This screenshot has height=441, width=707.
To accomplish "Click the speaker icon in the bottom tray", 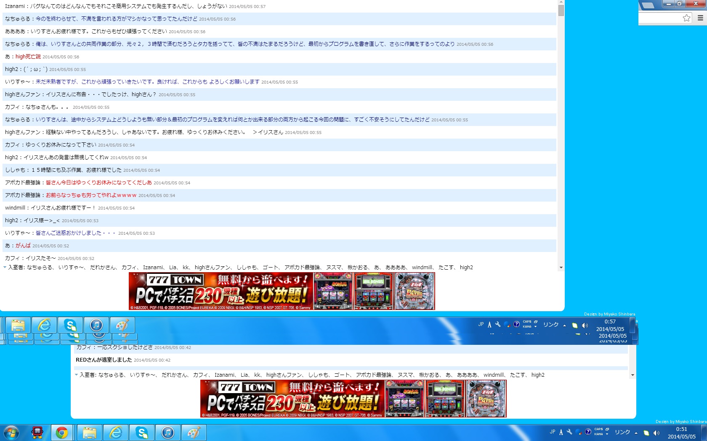I will click(656, 433).
